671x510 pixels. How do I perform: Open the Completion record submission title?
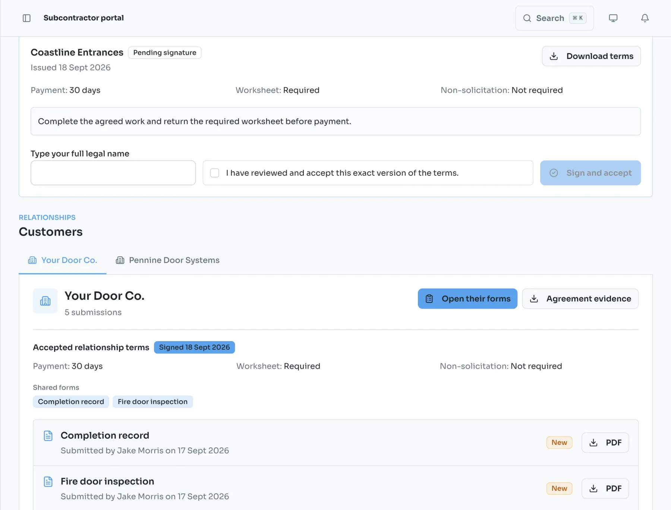(105, 435)
